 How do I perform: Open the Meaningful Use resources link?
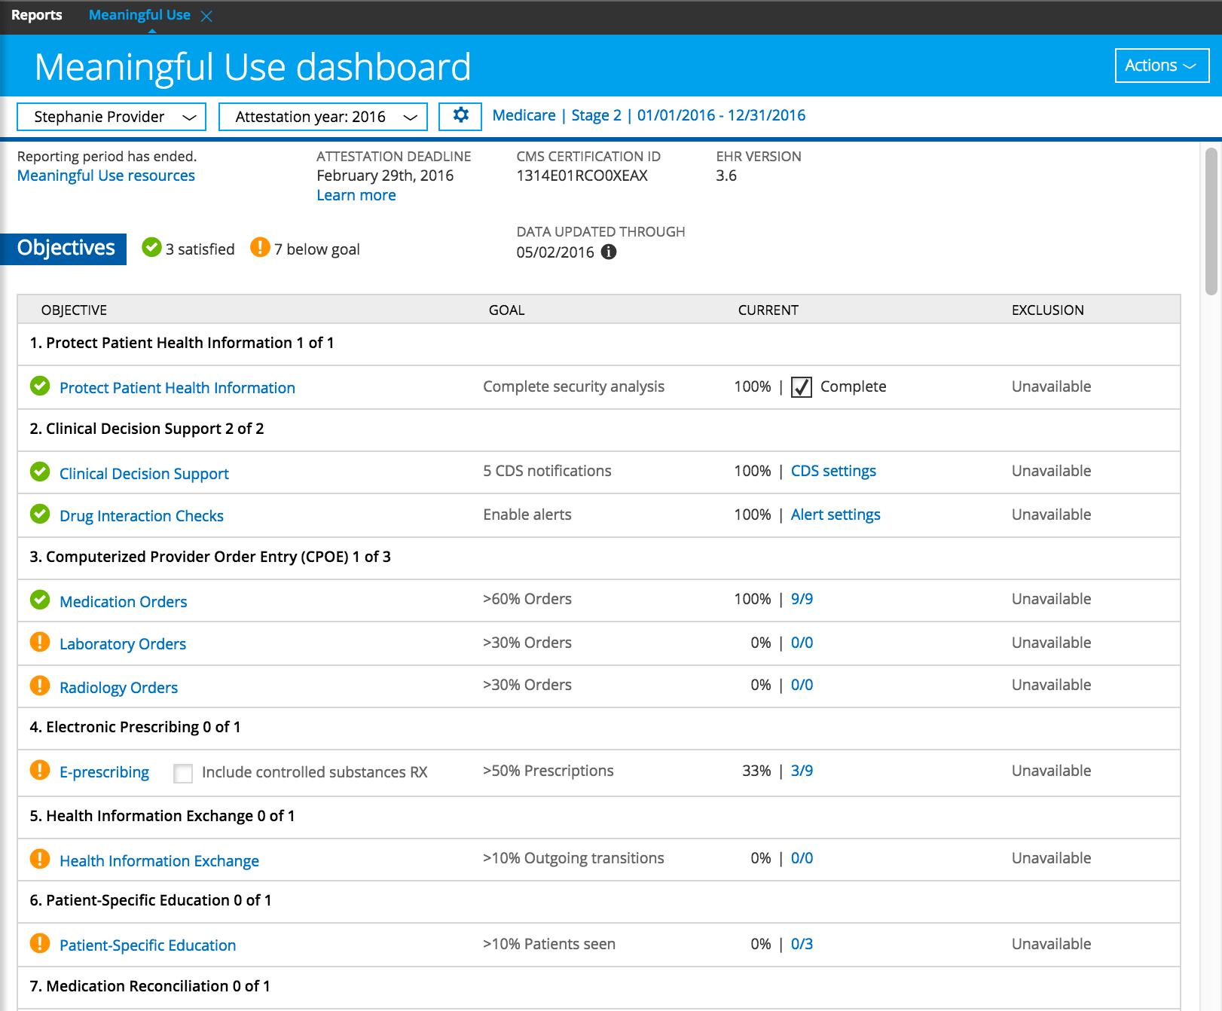106,176
